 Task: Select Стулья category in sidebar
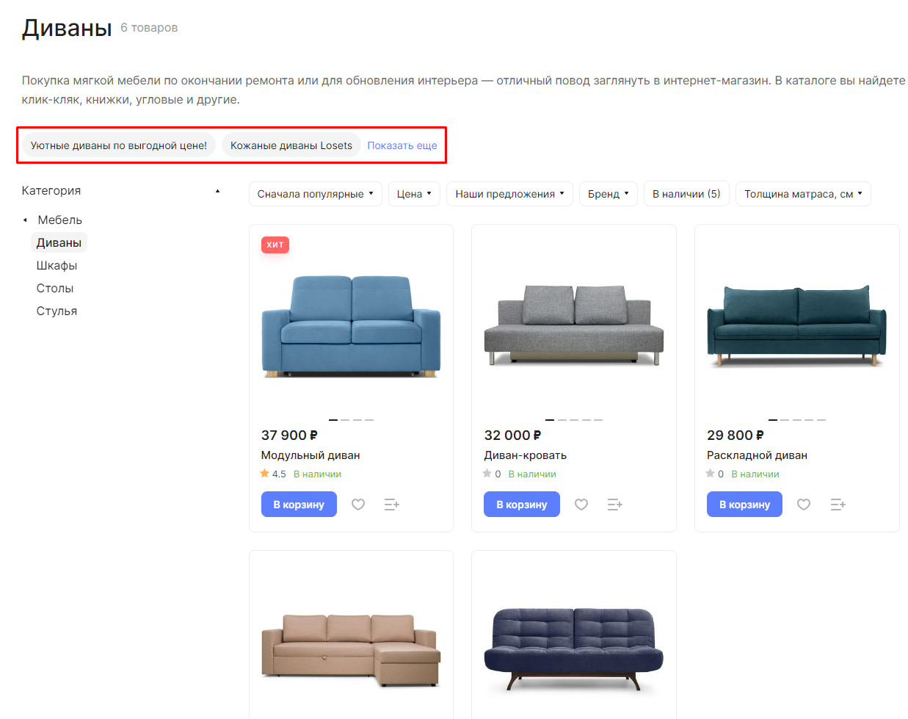(57, 311)
